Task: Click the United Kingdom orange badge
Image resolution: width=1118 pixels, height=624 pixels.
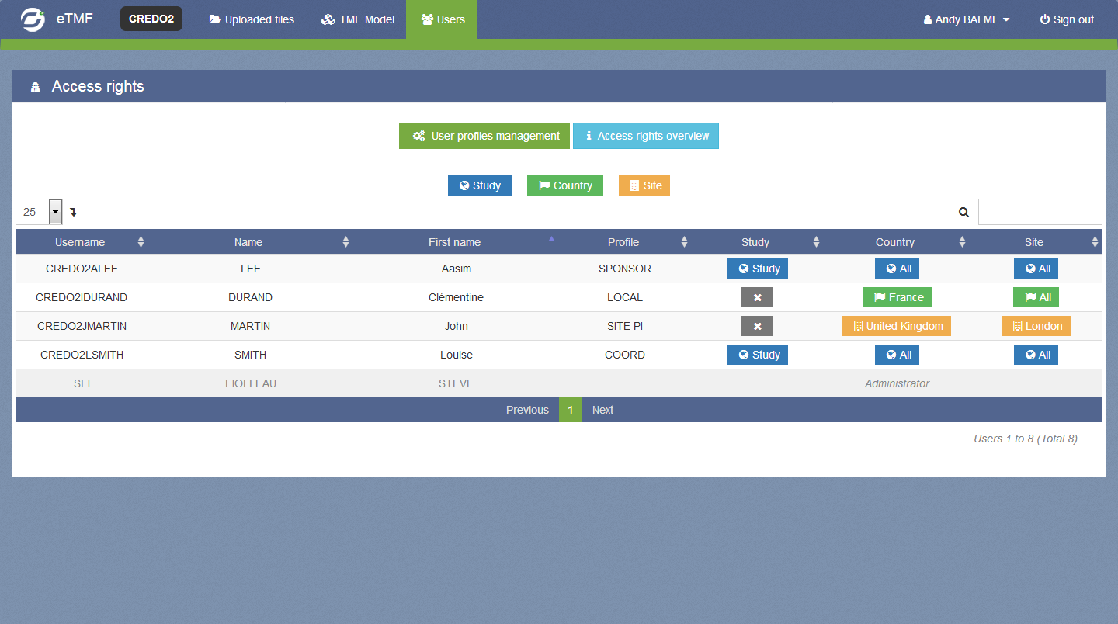Action: (896, 326)
